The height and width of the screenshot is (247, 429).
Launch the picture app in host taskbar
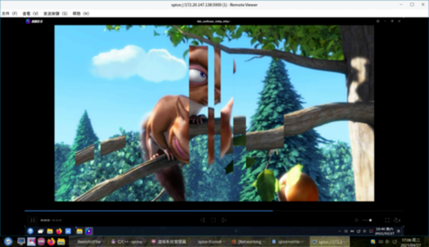click(31, 241)
